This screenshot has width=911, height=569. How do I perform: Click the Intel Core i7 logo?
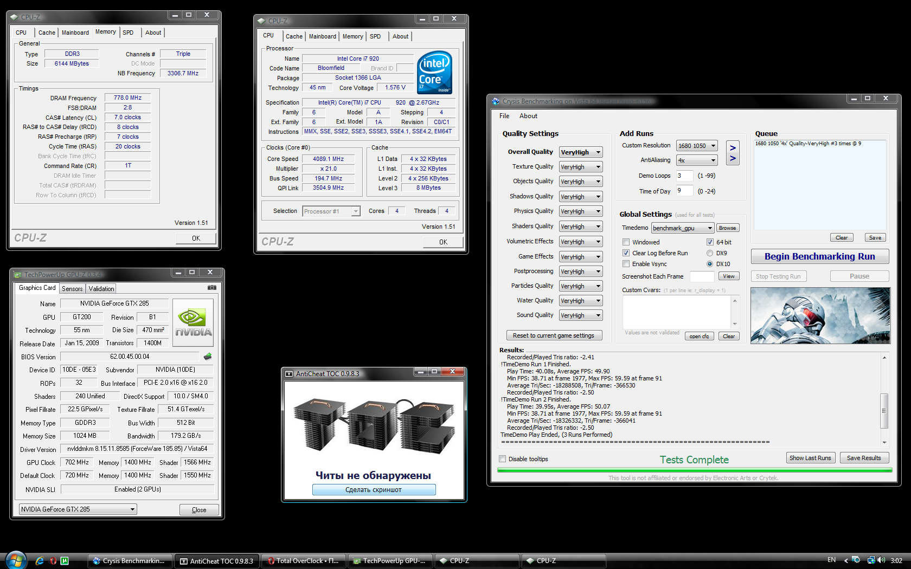435,73
